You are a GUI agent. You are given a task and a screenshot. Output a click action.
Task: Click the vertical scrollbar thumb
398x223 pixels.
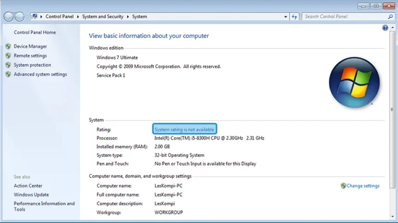[392, 109]
